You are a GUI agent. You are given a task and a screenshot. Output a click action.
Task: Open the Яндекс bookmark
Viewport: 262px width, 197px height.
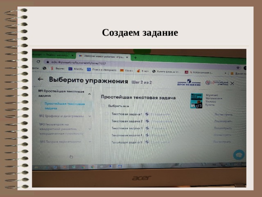click(57, 69)
